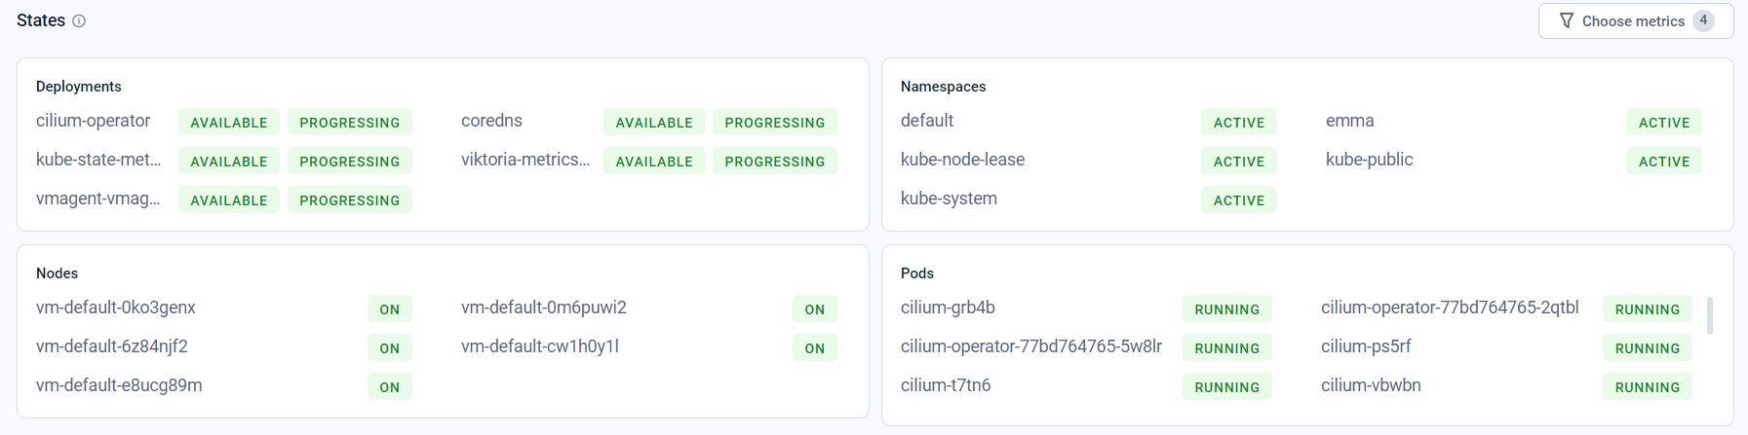Screen dimensions: 1748x435
Task: Open the Choose metrics dropdown
Action: click(x=1636, y=20)
